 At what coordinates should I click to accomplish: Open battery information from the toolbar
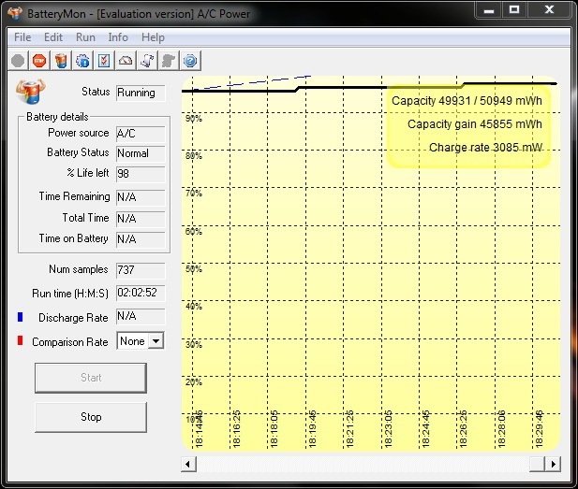[61, 61]
